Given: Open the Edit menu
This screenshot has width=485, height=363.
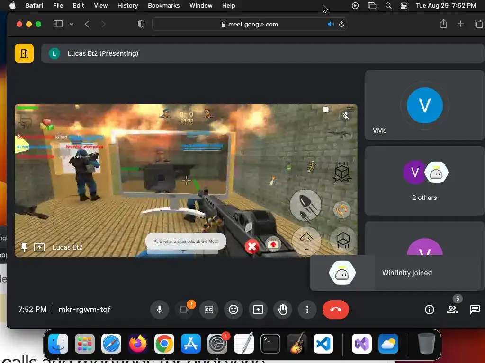Looking at the screenshot, I should [x=78, y=6].
